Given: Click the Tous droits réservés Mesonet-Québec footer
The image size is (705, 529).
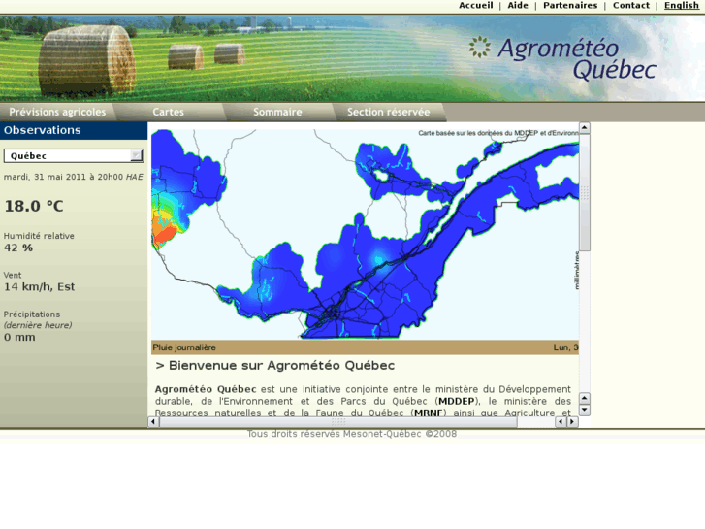Looking at the screenshot, I should coord(352,434).
